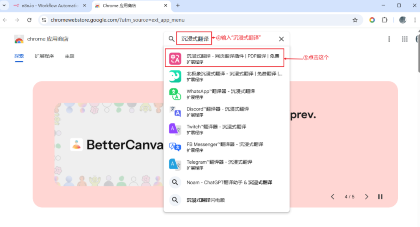The width and height of the screenshot is (420, 227).
Task: Select the 主题 tab
Action: (69, 56)
